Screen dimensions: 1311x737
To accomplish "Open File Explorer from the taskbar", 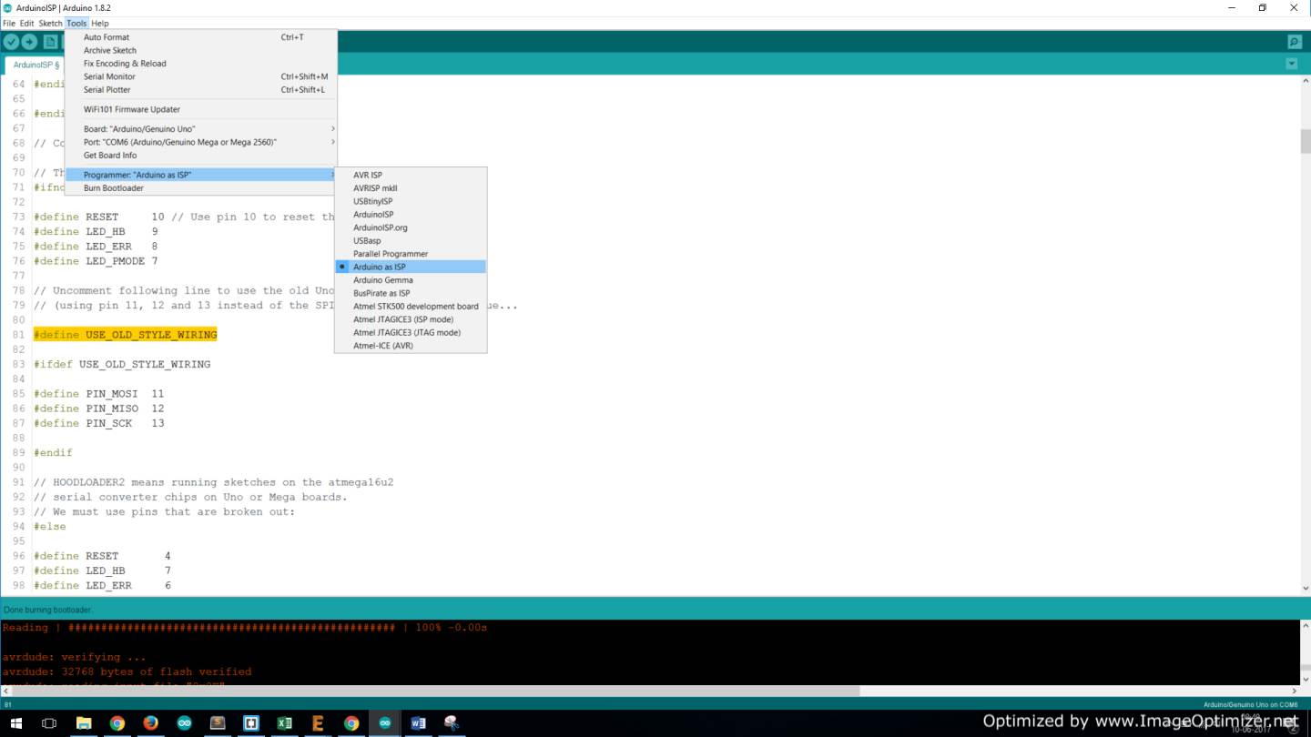I will pyautogui.click(x=84, y=723).
